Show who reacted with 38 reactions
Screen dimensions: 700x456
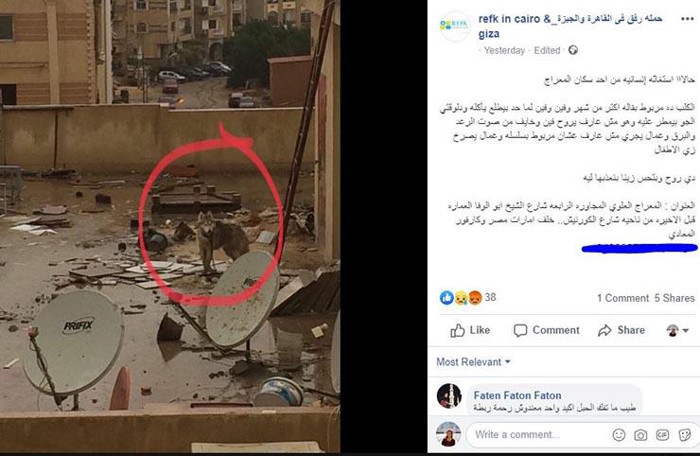[490, 297]
